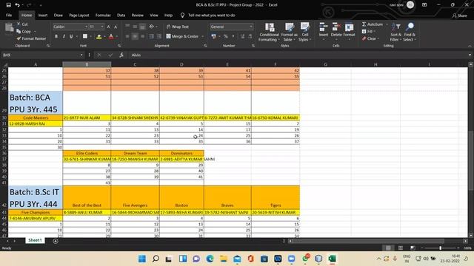Switch to the Data tab
Viewport: 474px width, 266px height.
pyautogui.click(x=121, y=15)
